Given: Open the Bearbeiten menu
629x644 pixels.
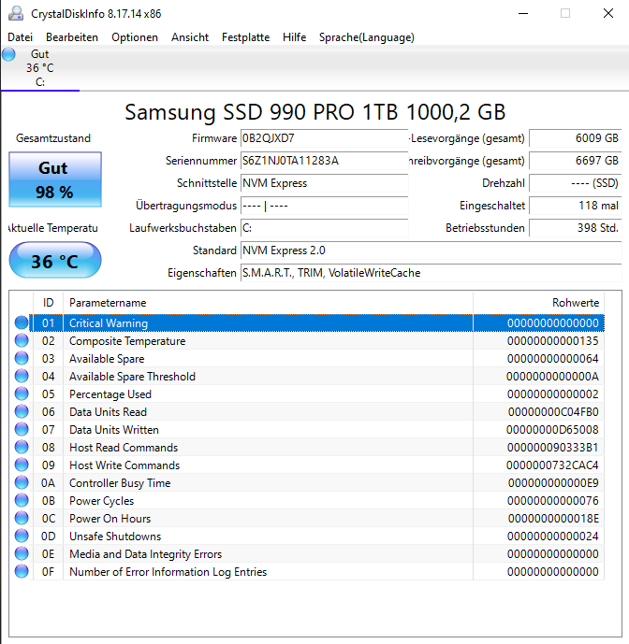Looking at the screenshot, I should coord(72,37).
